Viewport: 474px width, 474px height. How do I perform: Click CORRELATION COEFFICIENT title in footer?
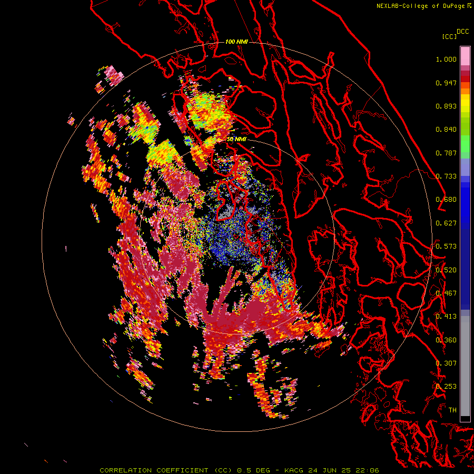click(166, 470)
